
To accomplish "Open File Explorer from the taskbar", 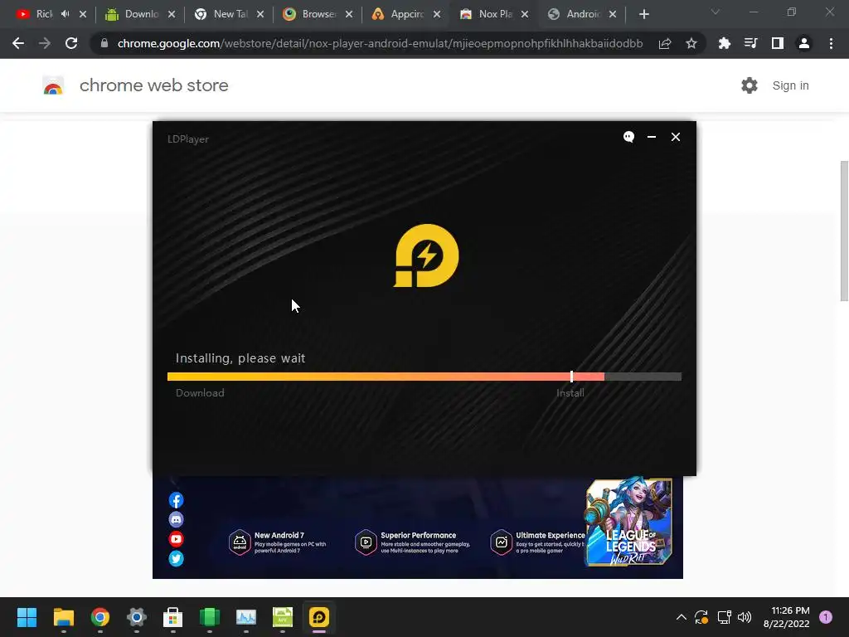I will pyautogui.click(x=63, y=617).
